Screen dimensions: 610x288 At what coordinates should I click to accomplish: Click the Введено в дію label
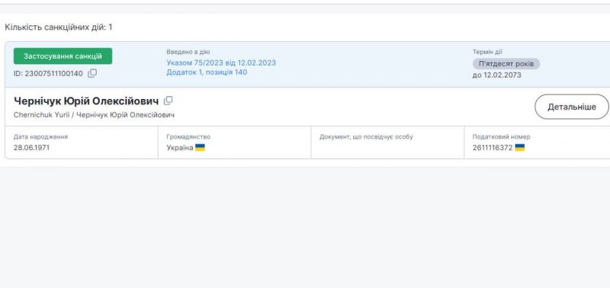click(188, 52)
